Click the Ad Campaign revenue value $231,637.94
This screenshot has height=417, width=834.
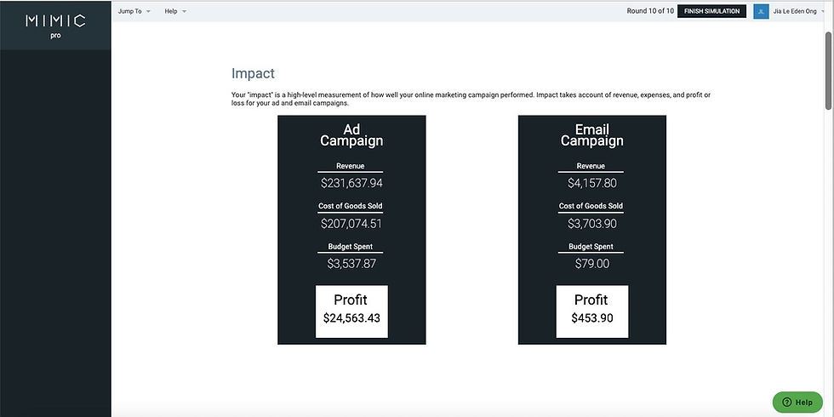351,184
